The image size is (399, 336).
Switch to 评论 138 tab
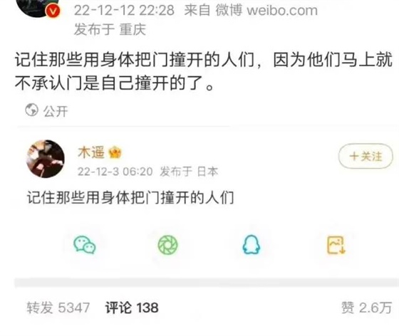(132, 308)
